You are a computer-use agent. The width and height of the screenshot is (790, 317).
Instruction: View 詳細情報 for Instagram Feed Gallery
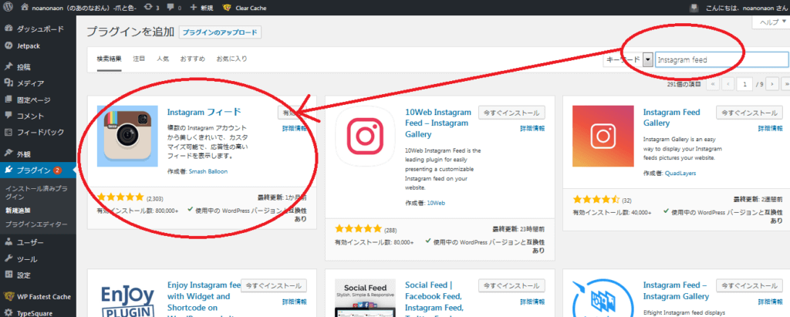[771, 129]
